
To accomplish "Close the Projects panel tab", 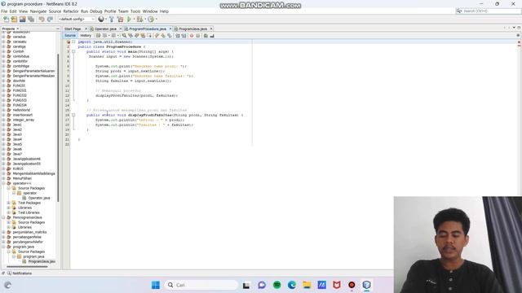I will pyautogui.click(x=18, y=29).
